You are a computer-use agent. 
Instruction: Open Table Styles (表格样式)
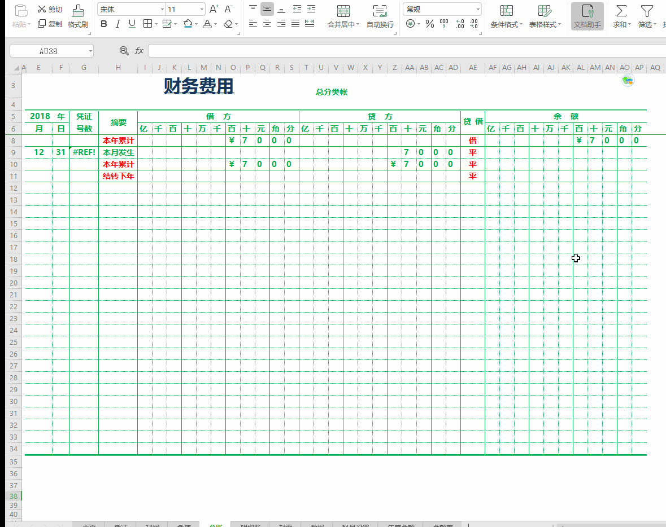[x=545, y=16]
